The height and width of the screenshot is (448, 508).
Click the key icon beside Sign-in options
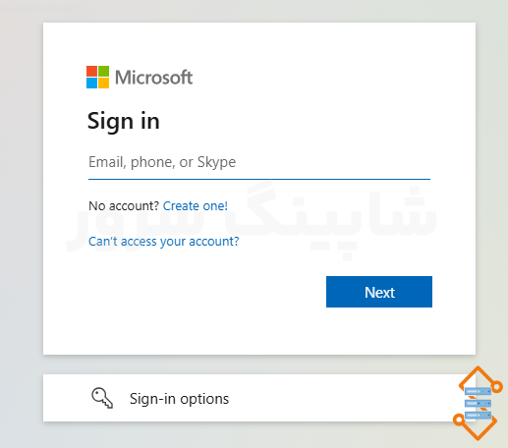(x=102, y=398)
